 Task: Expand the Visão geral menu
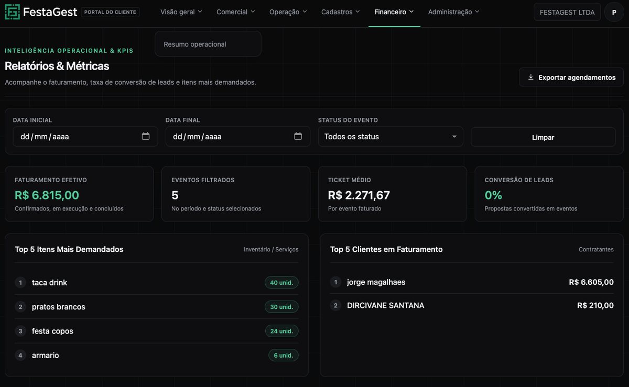[x=181, y=12]
